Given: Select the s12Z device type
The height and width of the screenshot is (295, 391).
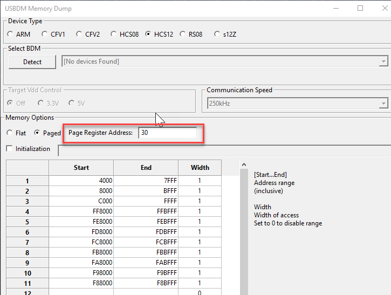Looking at the screenshot, I should point(225,34).
